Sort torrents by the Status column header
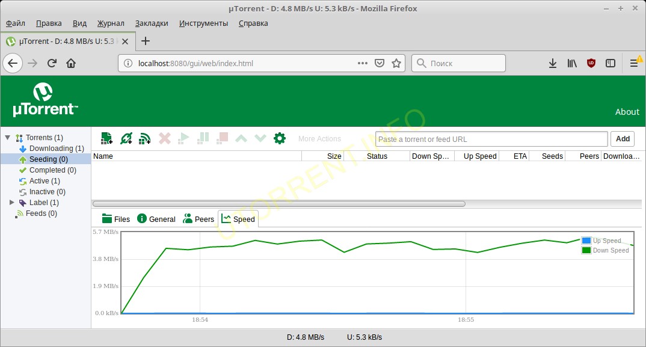The image size is (646, 347). click(377, 156)
